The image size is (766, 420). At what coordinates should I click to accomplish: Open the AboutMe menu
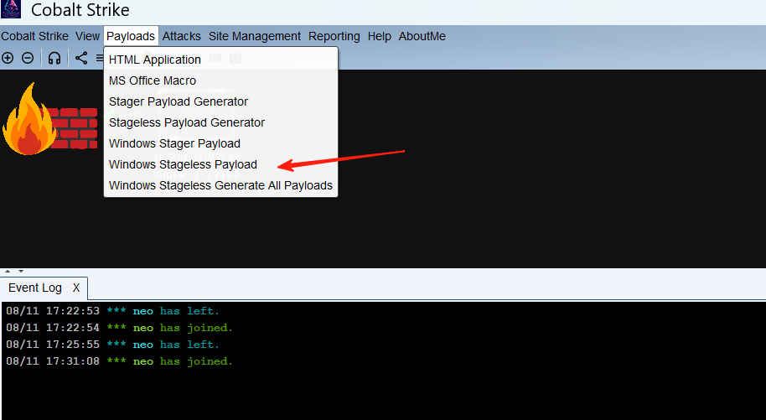click(422, 36)
